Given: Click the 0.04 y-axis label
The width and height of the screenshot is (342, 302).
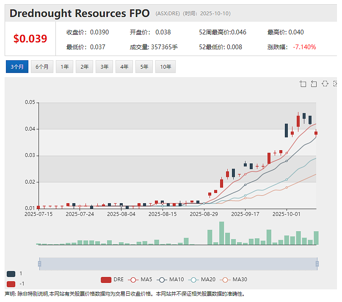Looking at the screenshot, I should coord(30,129).
